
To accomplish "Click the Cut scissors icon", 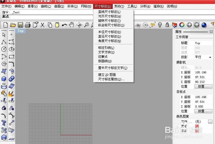I will (x=42, y=25).
